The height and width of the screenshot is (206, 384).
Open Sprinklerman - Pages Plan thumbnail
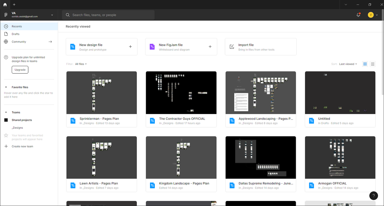[x=102, y=93]
